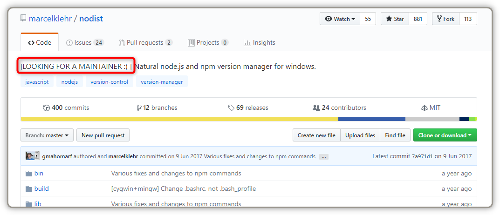Open the Watch dropdown button

(340, 19)
